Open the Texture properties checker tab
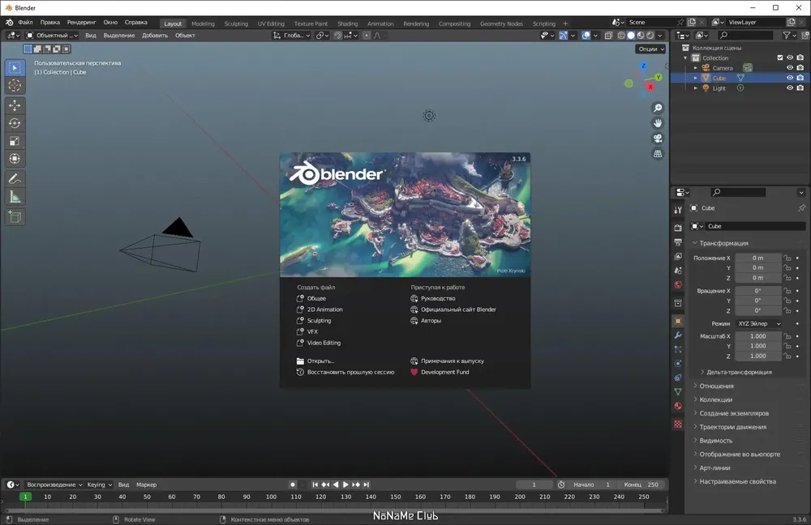The height and width of the screenshot is (525, 811). pyautogui.click(x=677, y=425)
